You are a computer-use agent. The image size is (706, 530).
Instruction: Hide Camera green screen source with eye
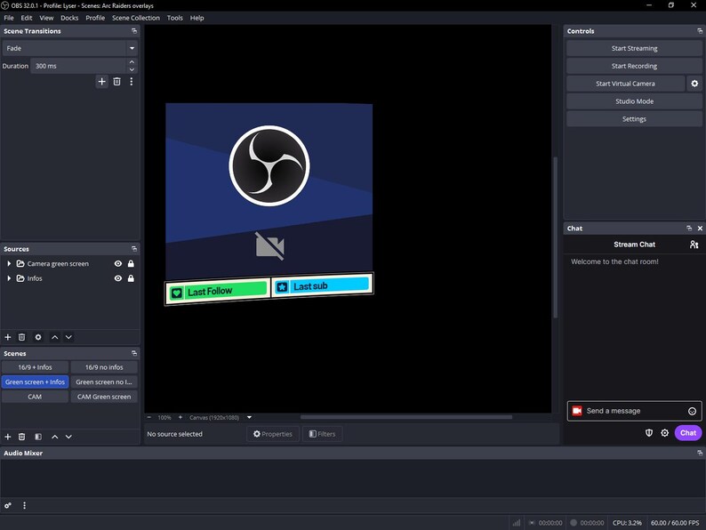coord(118,264)
